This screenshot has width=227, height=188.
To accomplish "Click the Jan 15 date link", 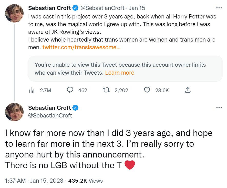I will [x=137, y=8].
